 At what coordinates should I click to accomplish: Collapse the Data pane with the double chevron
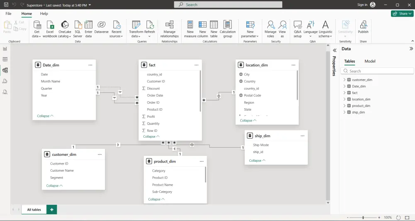pos(411,49)
